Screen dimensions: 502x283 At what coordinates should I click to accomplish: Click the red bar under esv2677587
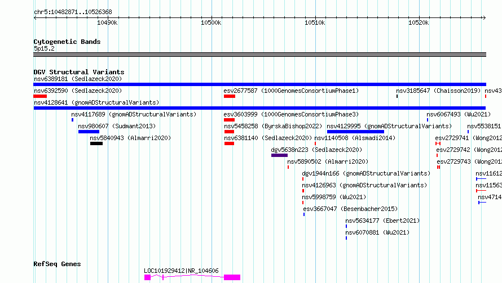coord(230,96)
